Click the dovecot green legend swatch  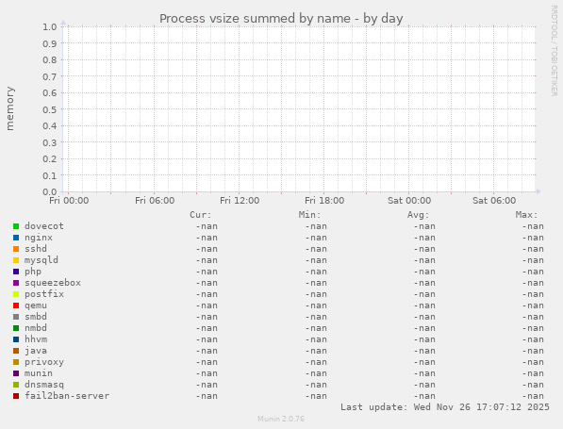(16, 226)
